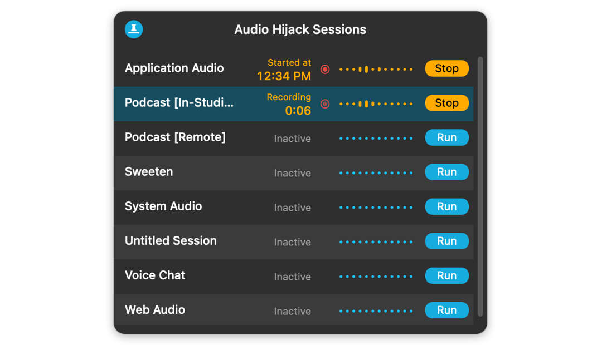
Task: Click the record indicator for Podcast In-Studio
Action: click(325, 104)
